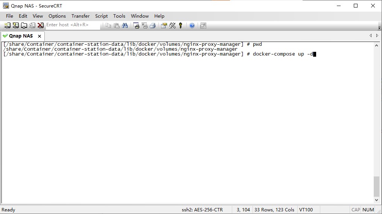Click the terminal scrollbar down arrow
382x214 pixels.
pos(376,200)
